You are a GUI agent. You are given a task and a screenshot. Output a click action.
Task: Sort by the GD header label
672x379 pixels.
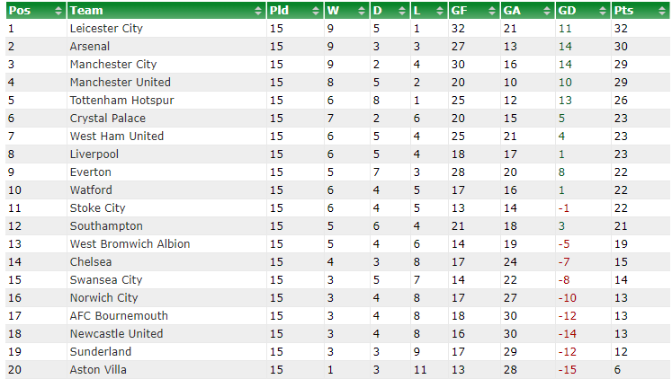coord(567,11)
